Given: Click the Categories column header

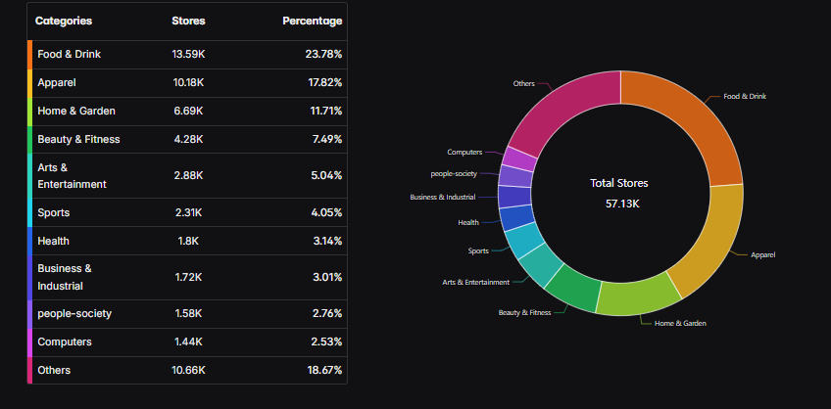Looking at the screenshot, I should [65, 21].
